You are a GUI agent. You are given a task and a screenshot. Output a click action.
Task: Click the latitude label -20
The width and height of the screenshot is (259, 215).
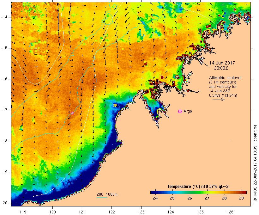pyautogui.click(x=4, y=203)
